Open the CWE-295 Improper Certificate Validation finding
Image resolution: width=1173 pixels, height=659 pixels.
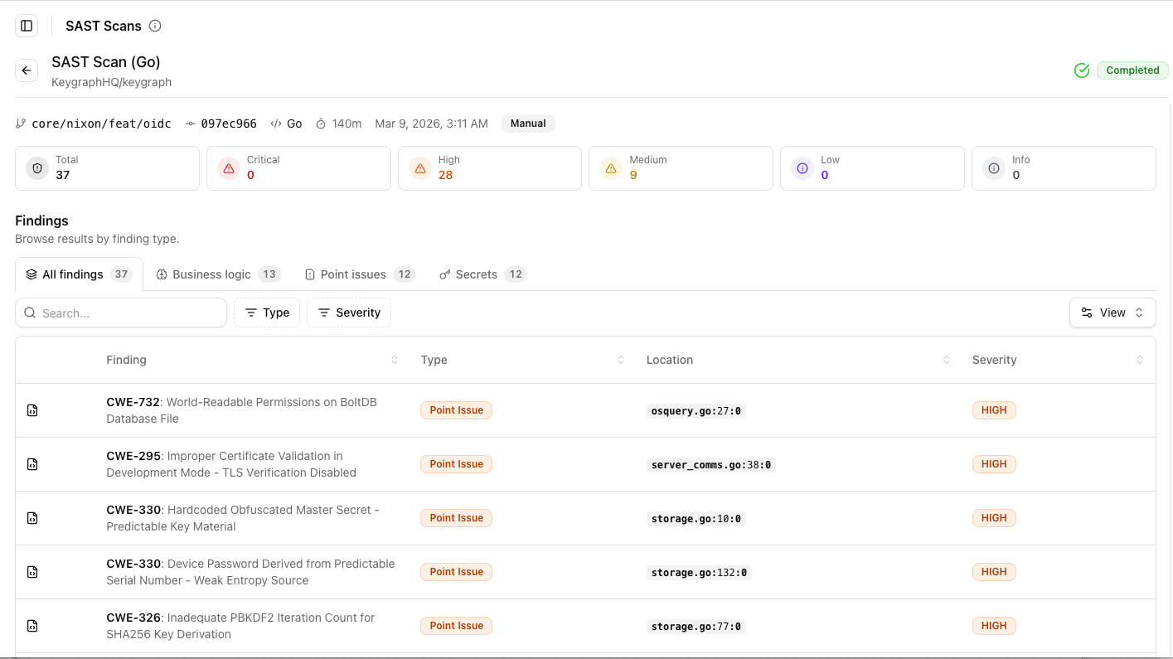click(x=231, y=464)
